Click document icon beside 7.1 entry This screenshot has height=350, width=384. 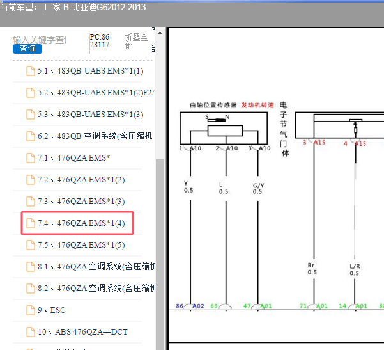pos(31,158)
